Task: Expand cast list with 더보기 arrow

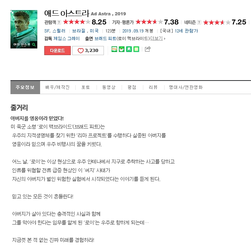Action: click(158, 38)
